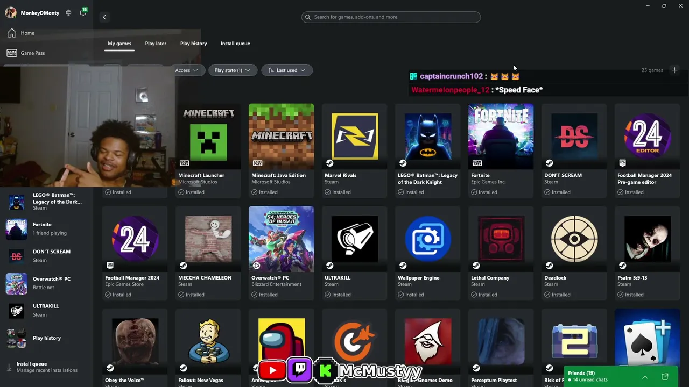Open the Play state (1) filter dropdown
Viewport: 689px width, 387px height.
[233, 70]
